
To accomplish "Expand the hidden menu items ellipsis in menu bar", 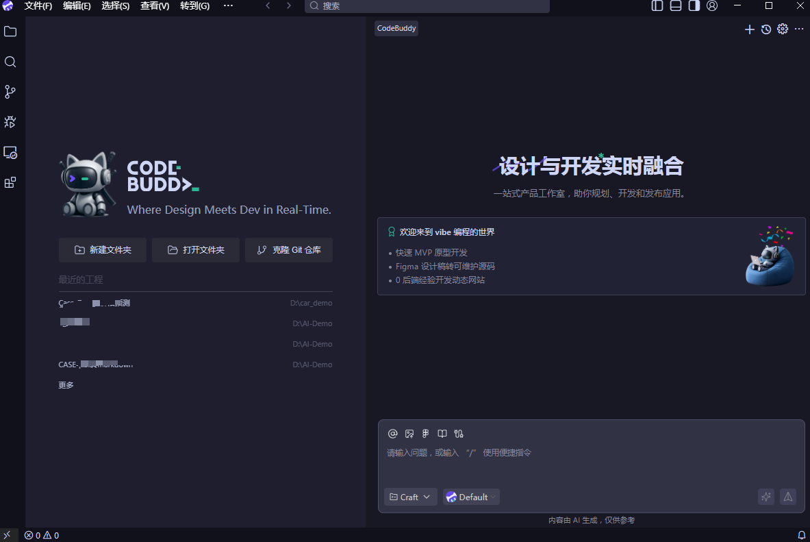I will coord(228,5).
